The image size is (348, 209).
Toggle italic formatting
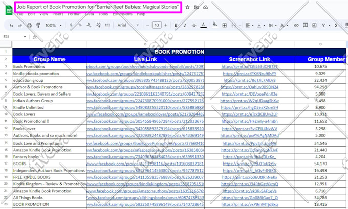pyautogui.click(x=185, y=25)
